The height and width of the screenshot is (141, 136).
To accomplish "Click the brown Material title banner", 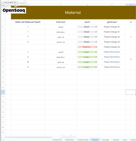I will click(x=73, y=13).
